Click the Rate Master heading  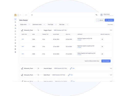[x=24, y=20]
